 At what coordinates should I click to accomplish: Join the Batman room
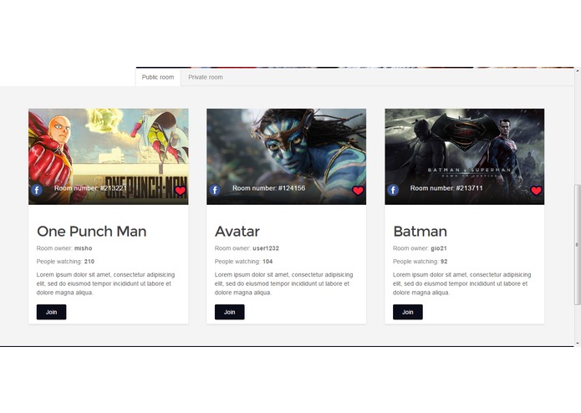(x=408, y=312)
